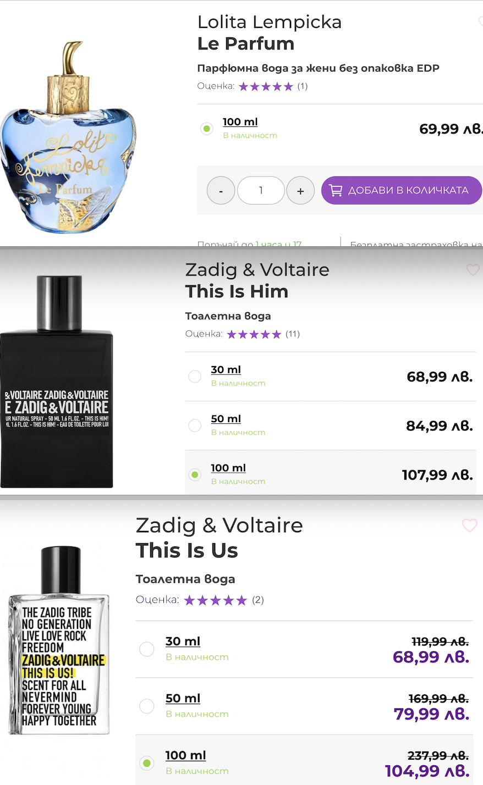The height and width of the screenshot is (785, 483).
Task: Open the Lolita Lempicka bottle image
Action: (x=68, y=137)
